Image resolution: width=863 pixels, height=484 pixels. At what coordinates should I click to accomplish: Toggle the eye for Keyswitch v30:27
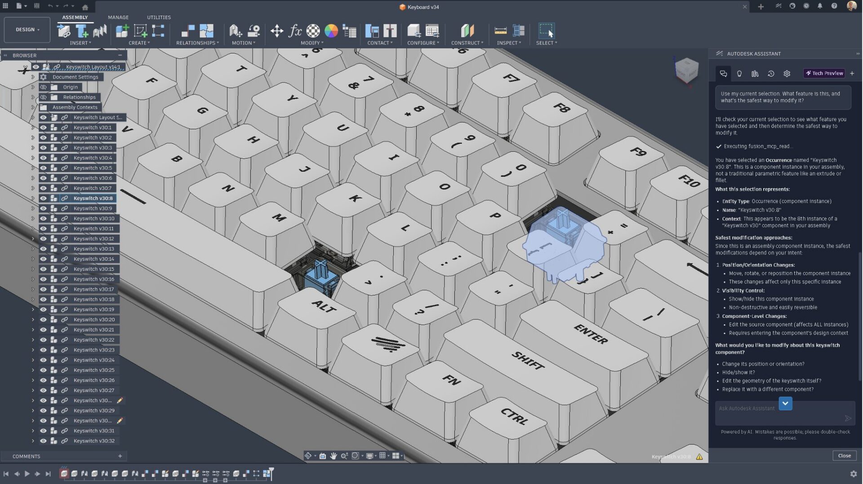coord(43,391)
